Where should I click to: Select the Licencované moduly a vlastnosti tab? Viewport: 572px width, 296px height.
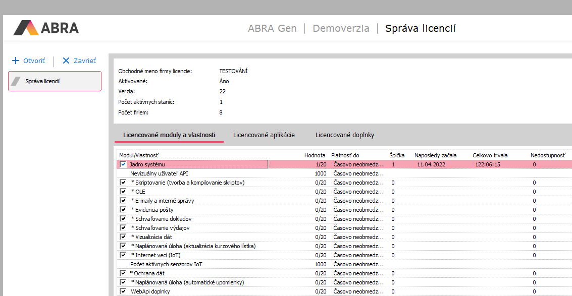(x=169, y=135)
